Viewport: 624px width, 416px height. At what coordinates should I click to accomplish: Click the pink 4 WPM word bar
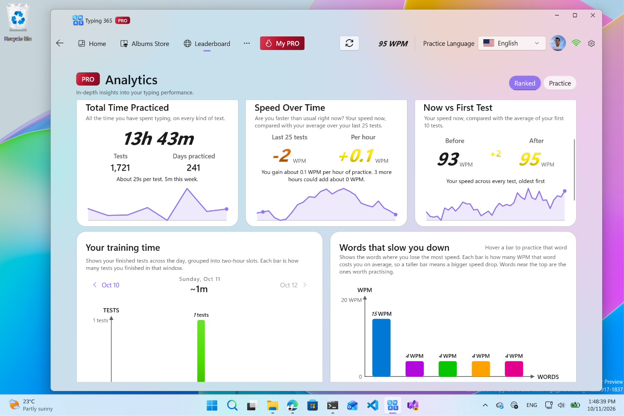click(x=514, y=369)
